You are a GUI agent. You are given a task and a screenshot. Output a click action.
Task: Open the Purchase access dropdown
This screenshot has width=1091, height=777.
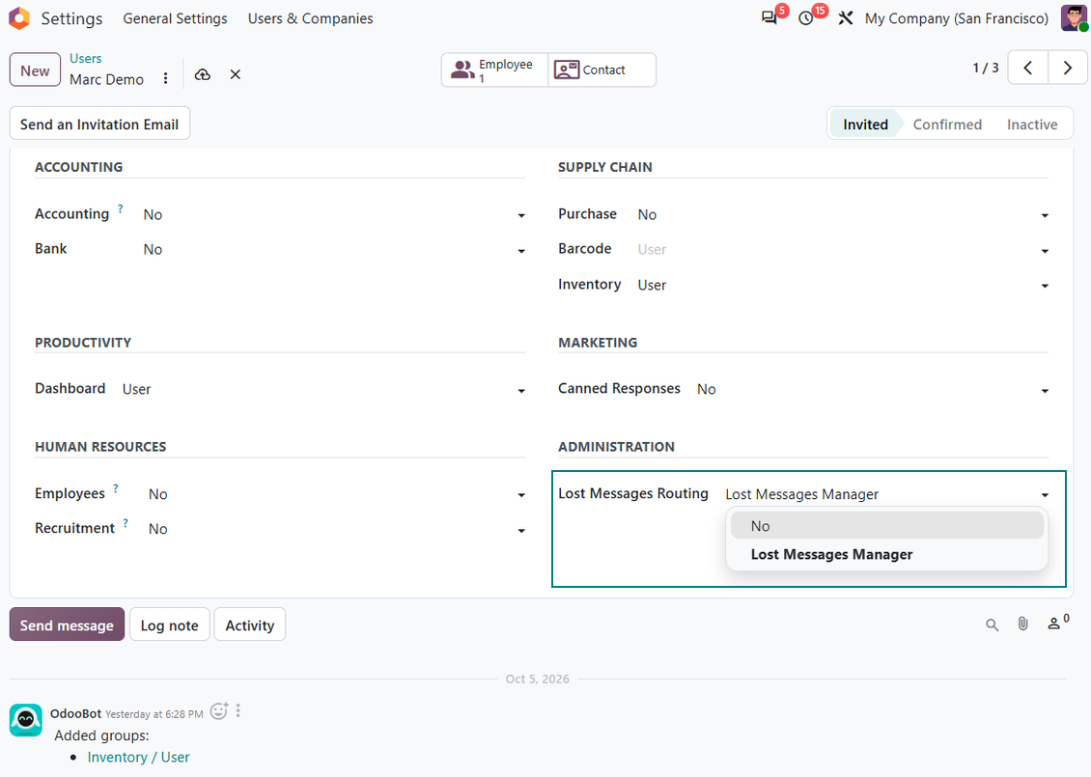click(x=843, y=215)
